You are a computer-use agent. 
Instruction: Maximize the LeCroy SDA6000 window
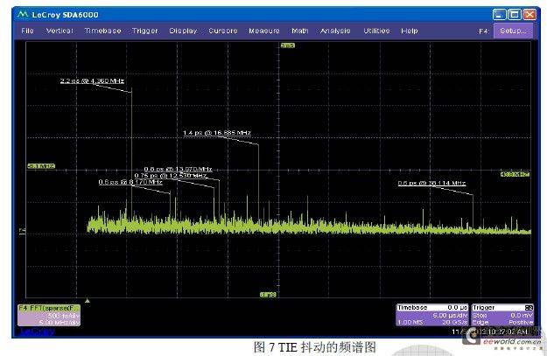tap(515, 14)
